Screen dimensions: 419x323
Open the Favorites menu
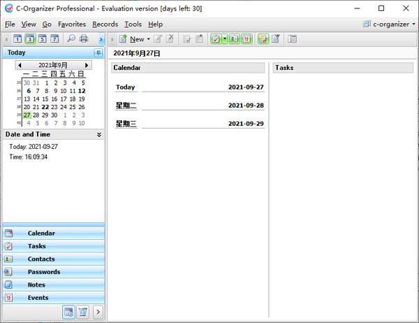(x=72, y=24)
